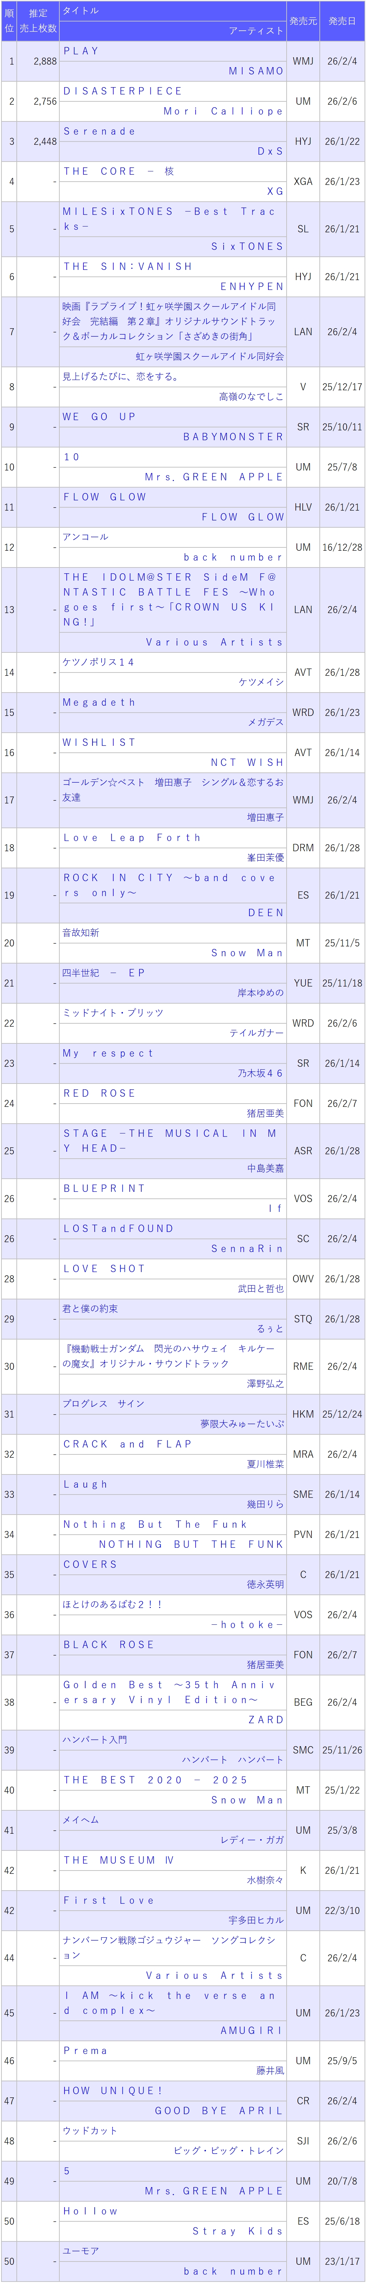The width and height of the screenshot is (366, 2283).
Task: Open the "PLAY" album title link
Action: click(81, 51)
